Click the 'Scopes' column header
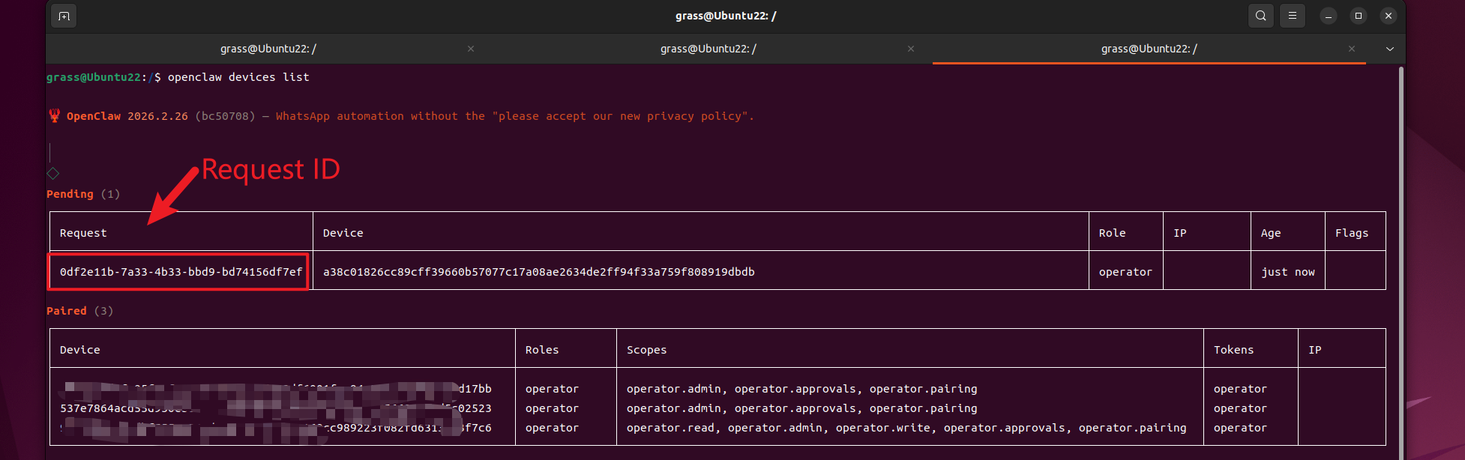The height and width of the screenshot is (460, 1465). 646,350
